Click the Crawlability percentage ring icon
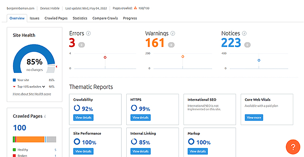The width and height of the screenshot is (304, 157). [77, 108]
